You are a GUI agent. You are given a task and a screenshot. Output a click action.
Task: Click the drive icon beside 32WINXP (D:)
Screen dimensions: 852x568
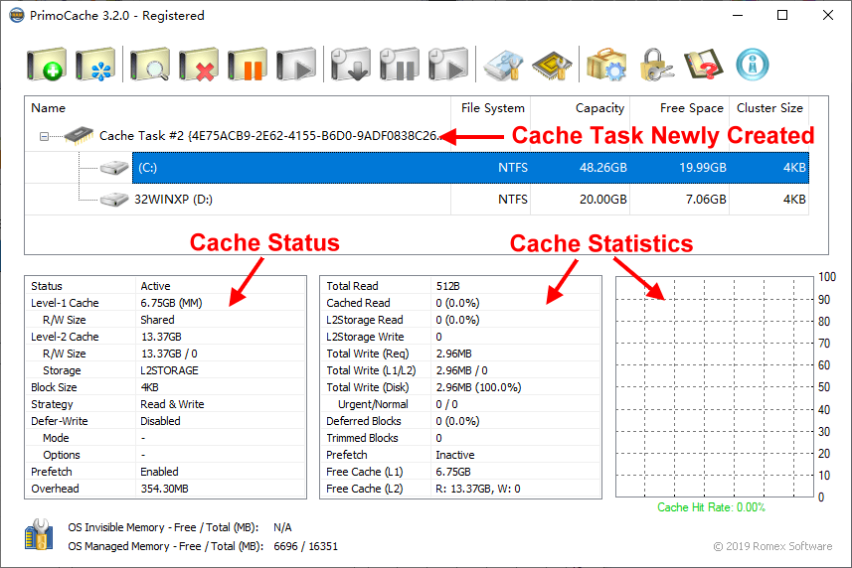[114, 200]
